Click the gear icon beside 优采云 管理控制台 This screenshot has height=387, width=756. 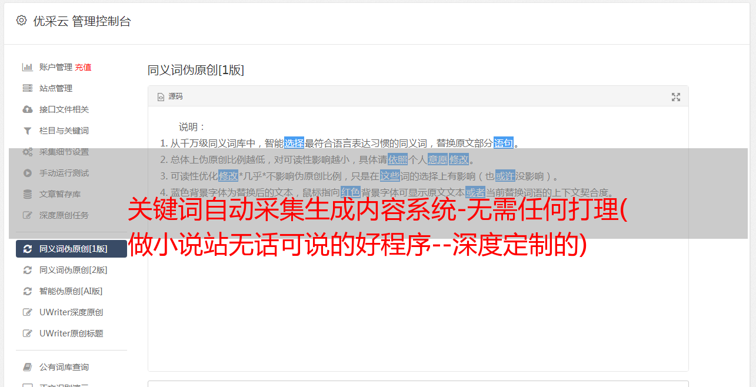coord(21,21)
